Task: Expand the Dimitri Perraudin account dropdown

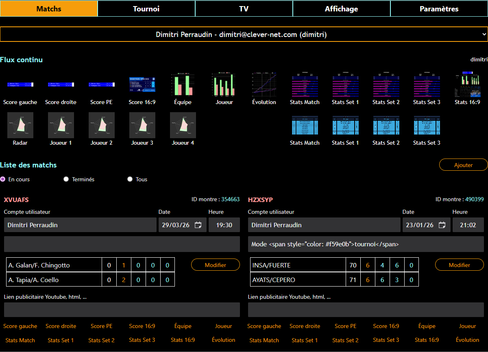Action: 244,35
